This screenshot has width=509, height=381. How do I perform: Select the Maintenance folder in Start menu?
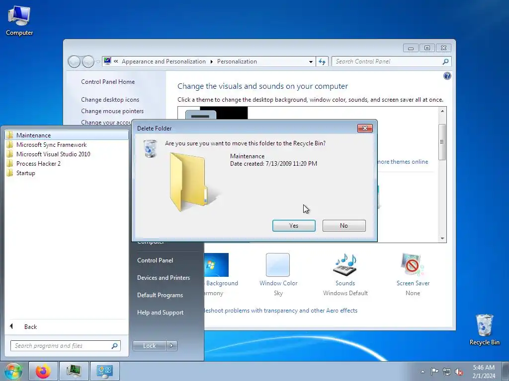[67, 135]
